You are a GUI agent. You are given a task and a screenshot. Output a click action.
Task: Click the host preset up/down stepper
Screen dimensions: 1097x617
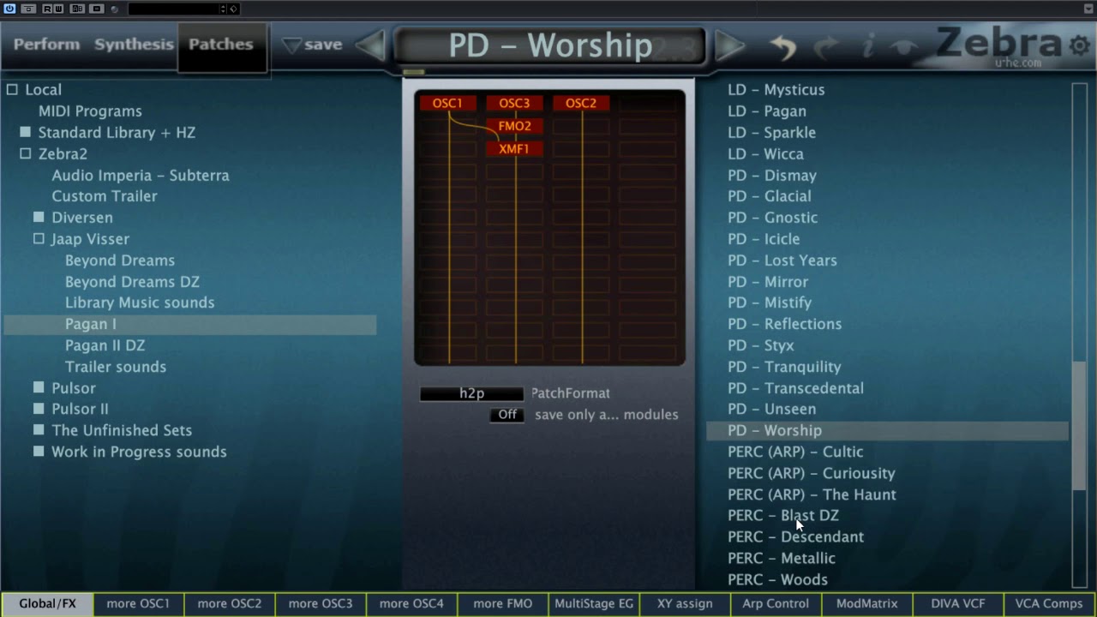pyautogui.click(x=223, y=9)
